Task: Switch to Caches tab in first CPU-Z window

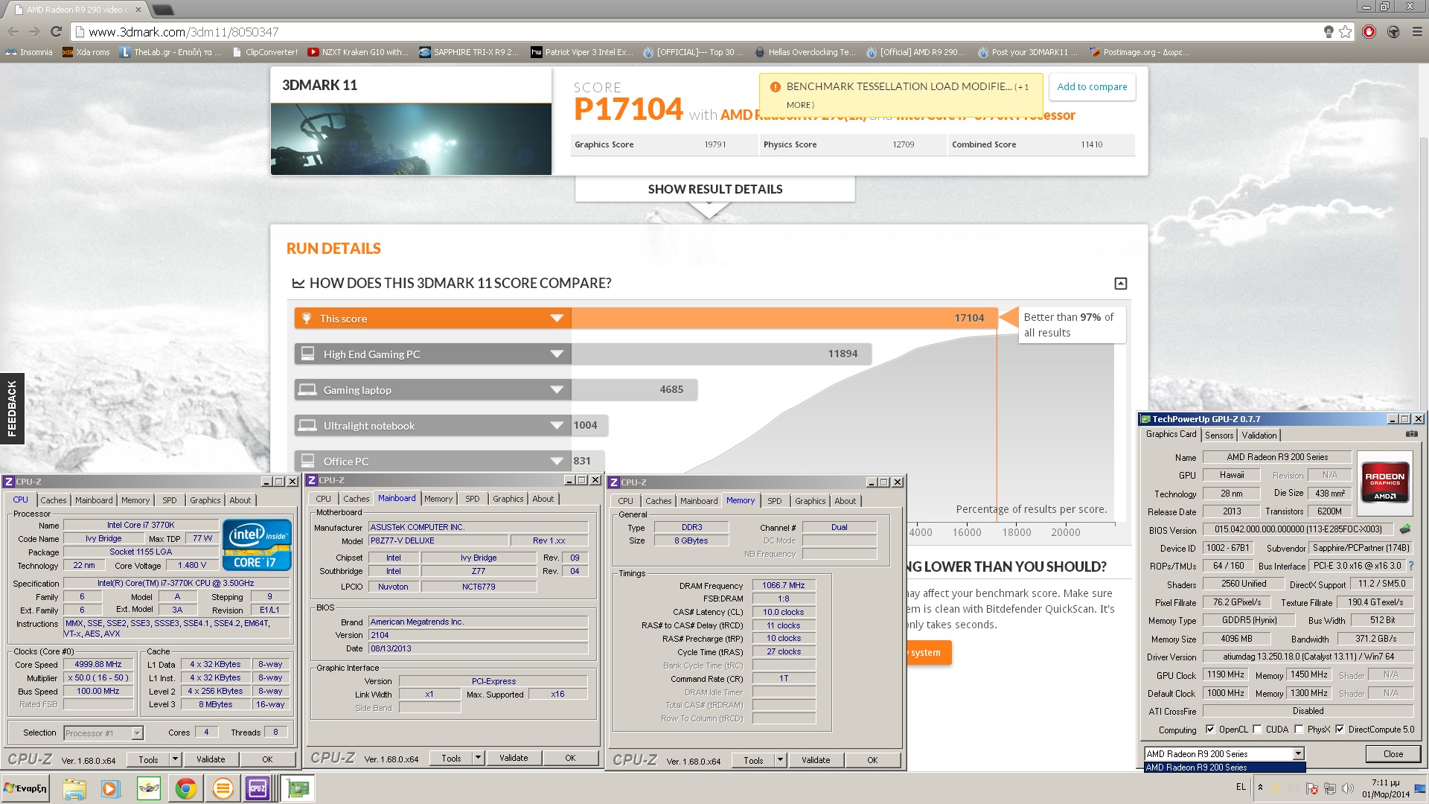Action: point(54,500)
